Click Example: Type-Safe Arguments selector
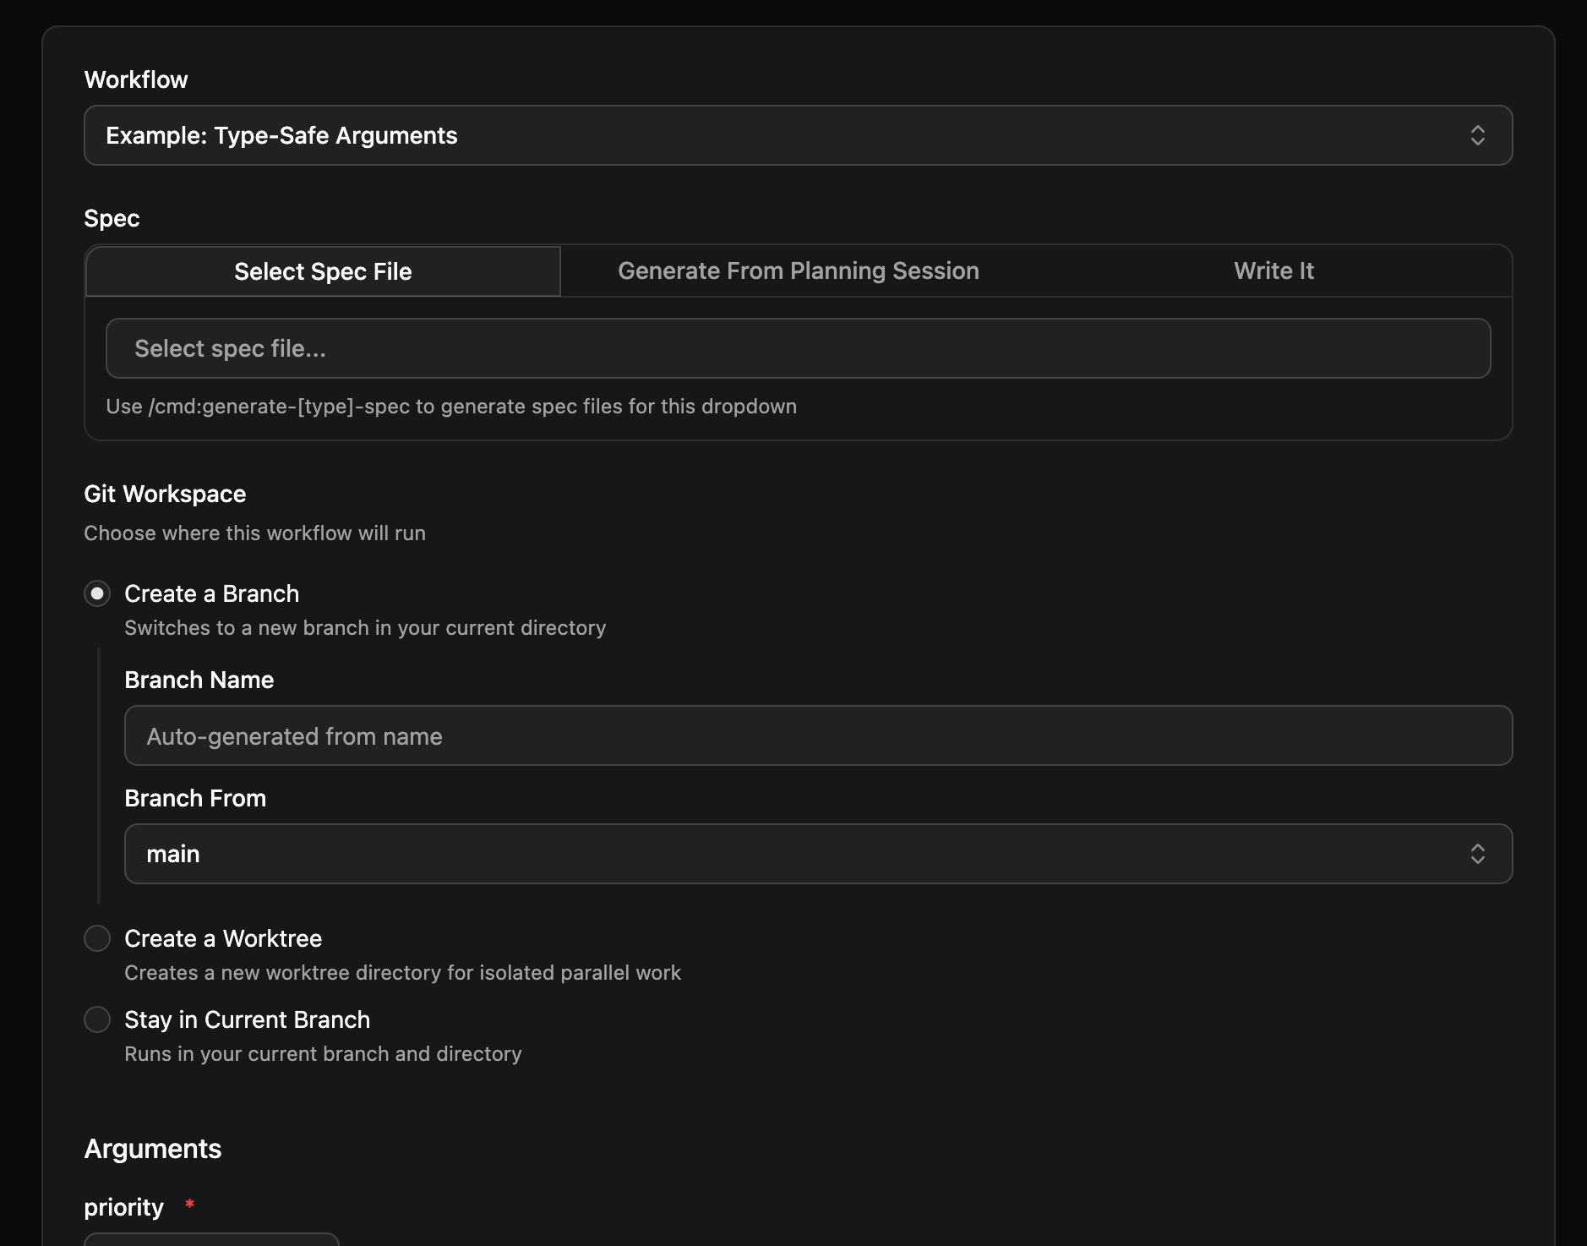The height and width of the screenshot is (1246, 1587). (282, 135)
